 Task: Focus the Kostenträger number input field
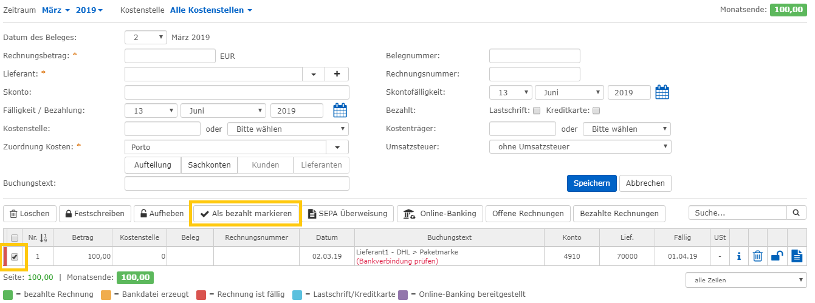pyautogui.click(x=523, y=129)
